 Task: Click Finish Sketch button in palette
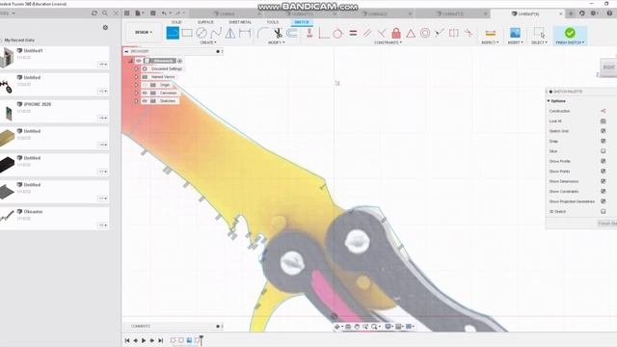click(x=607, y=224)
